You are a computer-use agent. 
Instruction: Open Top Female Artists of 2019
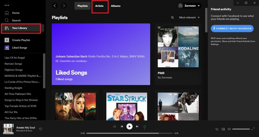20,106
